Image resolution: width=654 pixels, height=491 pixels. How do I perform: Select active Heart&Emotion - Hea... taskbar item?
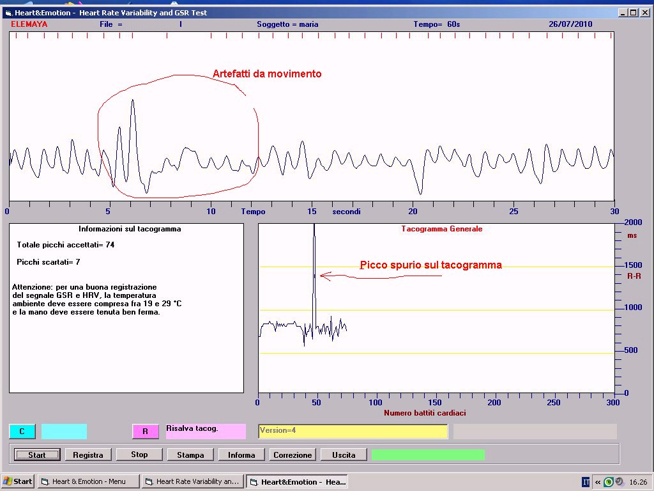[297, 481]
